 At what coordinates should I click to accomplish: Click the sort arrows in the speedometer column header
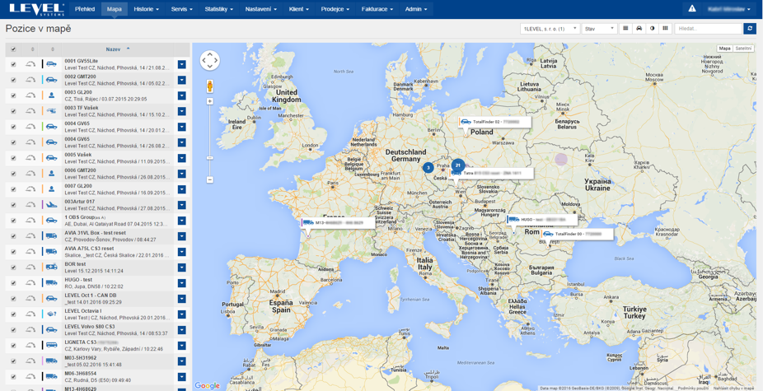[x=33, y=49]
